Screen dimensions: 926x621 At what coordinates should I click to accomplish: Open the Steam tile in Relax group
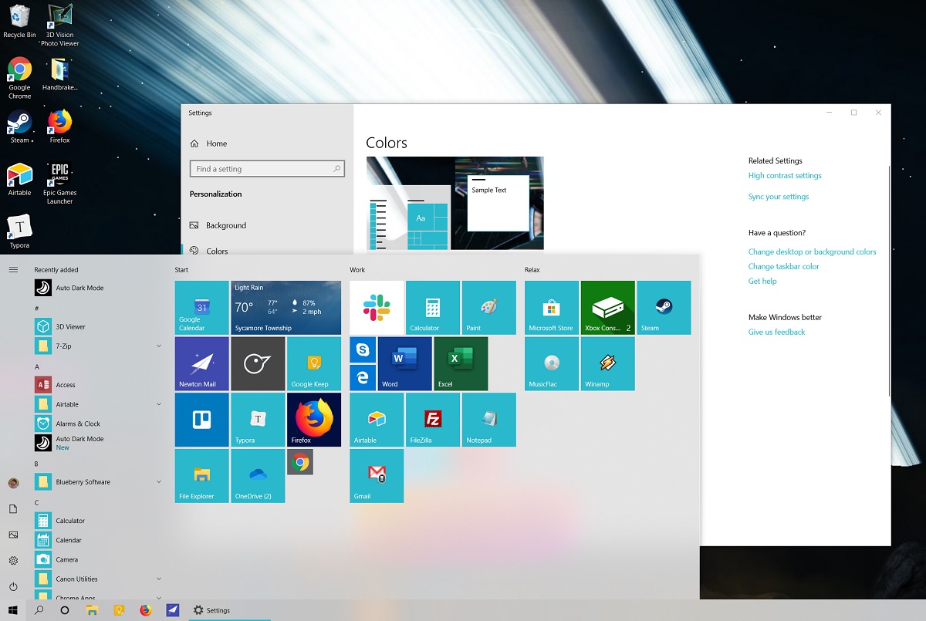pos(664,308)
